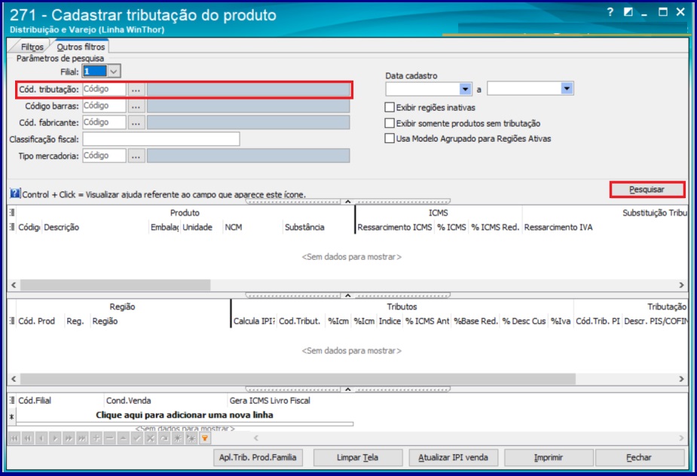Go to saved bookmark icon
Viewport: 697px width, 476px height.
point(191,438)
